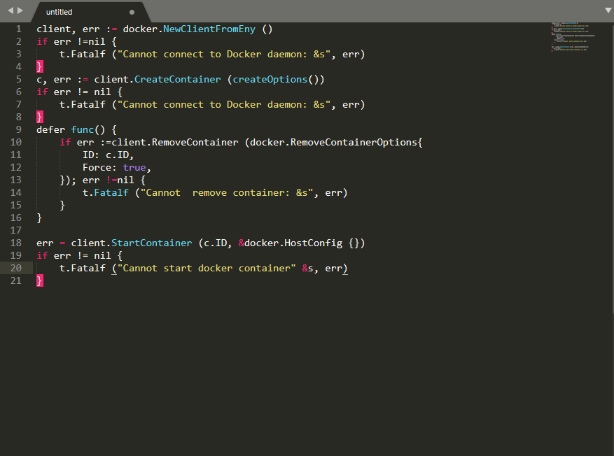Click 'ID: c.ID,' on line 11
614x456 pixels.
[108, 155]
